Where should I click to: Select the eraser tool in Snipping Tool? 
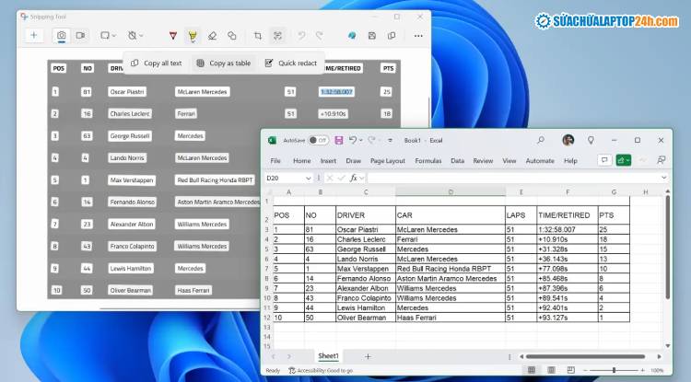tap(212, 36)
